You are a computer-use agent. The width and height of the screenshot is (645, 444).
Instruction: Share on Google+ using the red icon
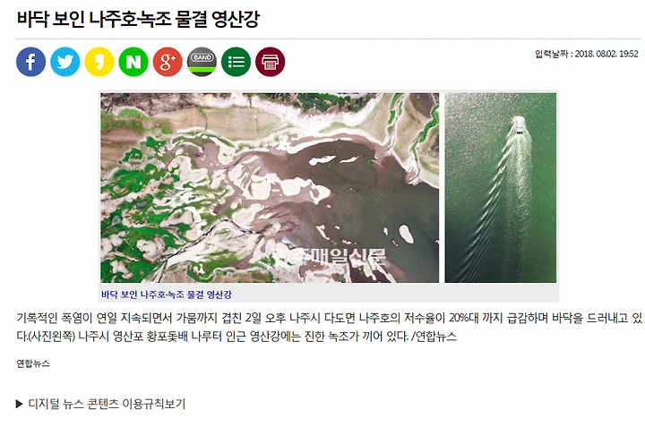pos(168,62)
